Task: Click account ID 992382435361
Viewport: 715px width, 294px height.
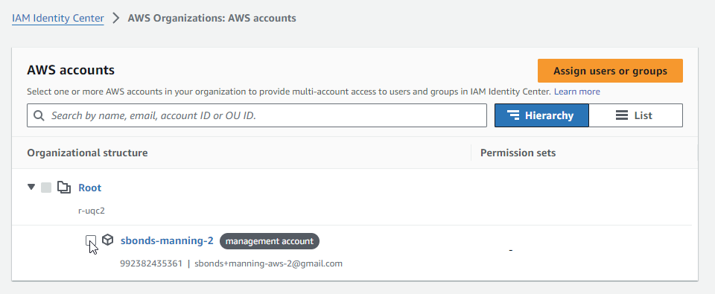Action: pos(151,263)
